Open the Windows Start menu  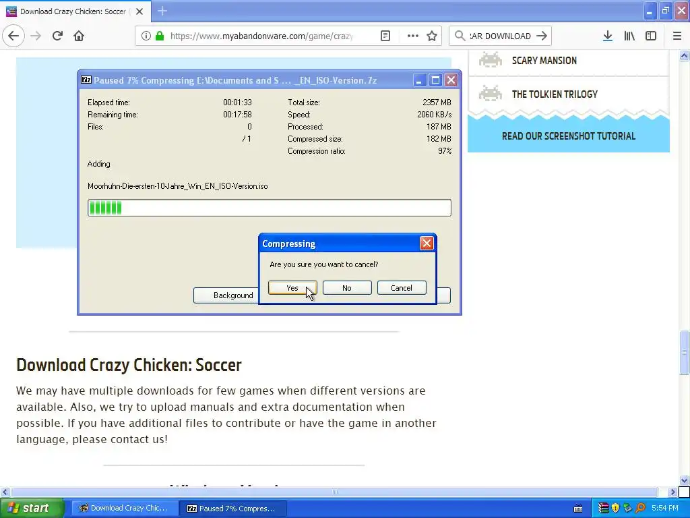tap(32, 509)
